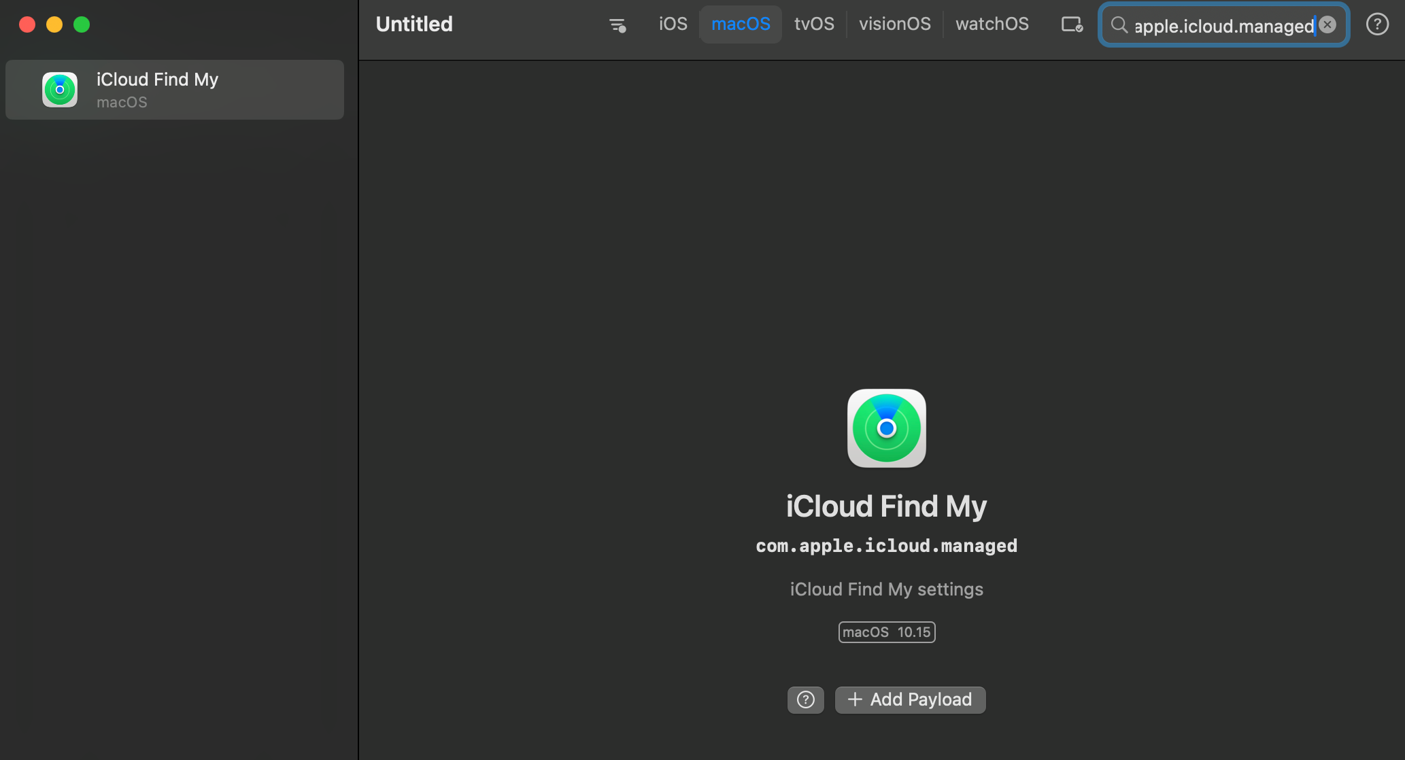The height and width of the screenshot is (760, 1405).
Task: Focus the payload search field
Action: [x=1223, y=25]
